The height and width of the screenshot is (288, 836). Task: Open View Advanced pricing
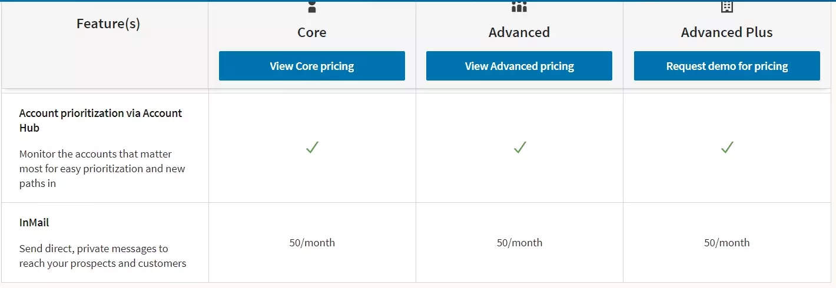coord(519,66)
